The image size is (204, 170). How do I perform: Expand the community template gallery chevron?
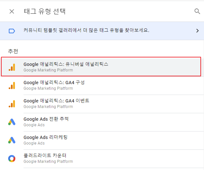click(197, 31)
